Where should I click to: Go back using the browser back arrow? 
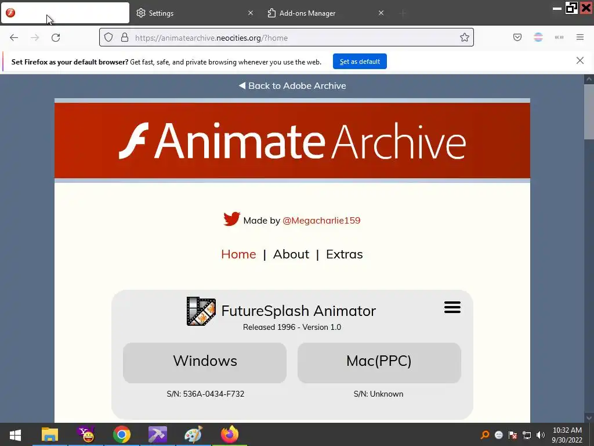click(14, 38)
